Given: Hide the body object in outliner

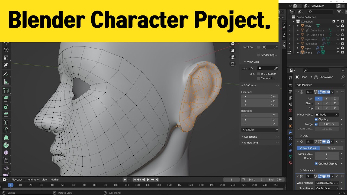Looking at the screenshot, I should point(338,26).
